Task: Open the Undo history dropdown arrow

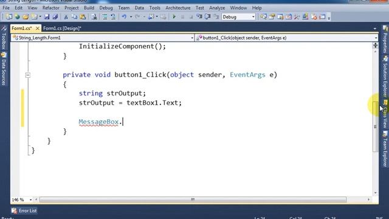Action: point(131,17)
